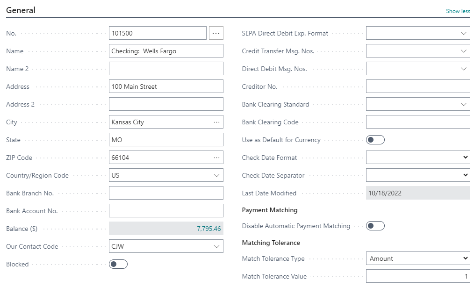Open Check Date Format select box
This screenshot has height=287, width=474.
pyautogui.click(x=418, y=158)
